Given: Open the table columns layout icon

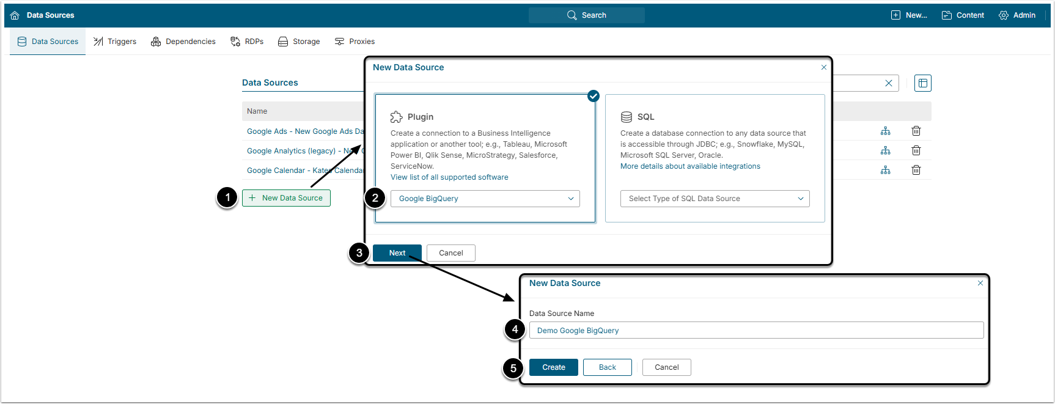Looking at the screenshot, I should click(x=922, y=83).
